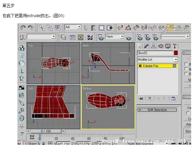
Task: Click the Quick Render teapot icon
Action: (x=129, y=38)
